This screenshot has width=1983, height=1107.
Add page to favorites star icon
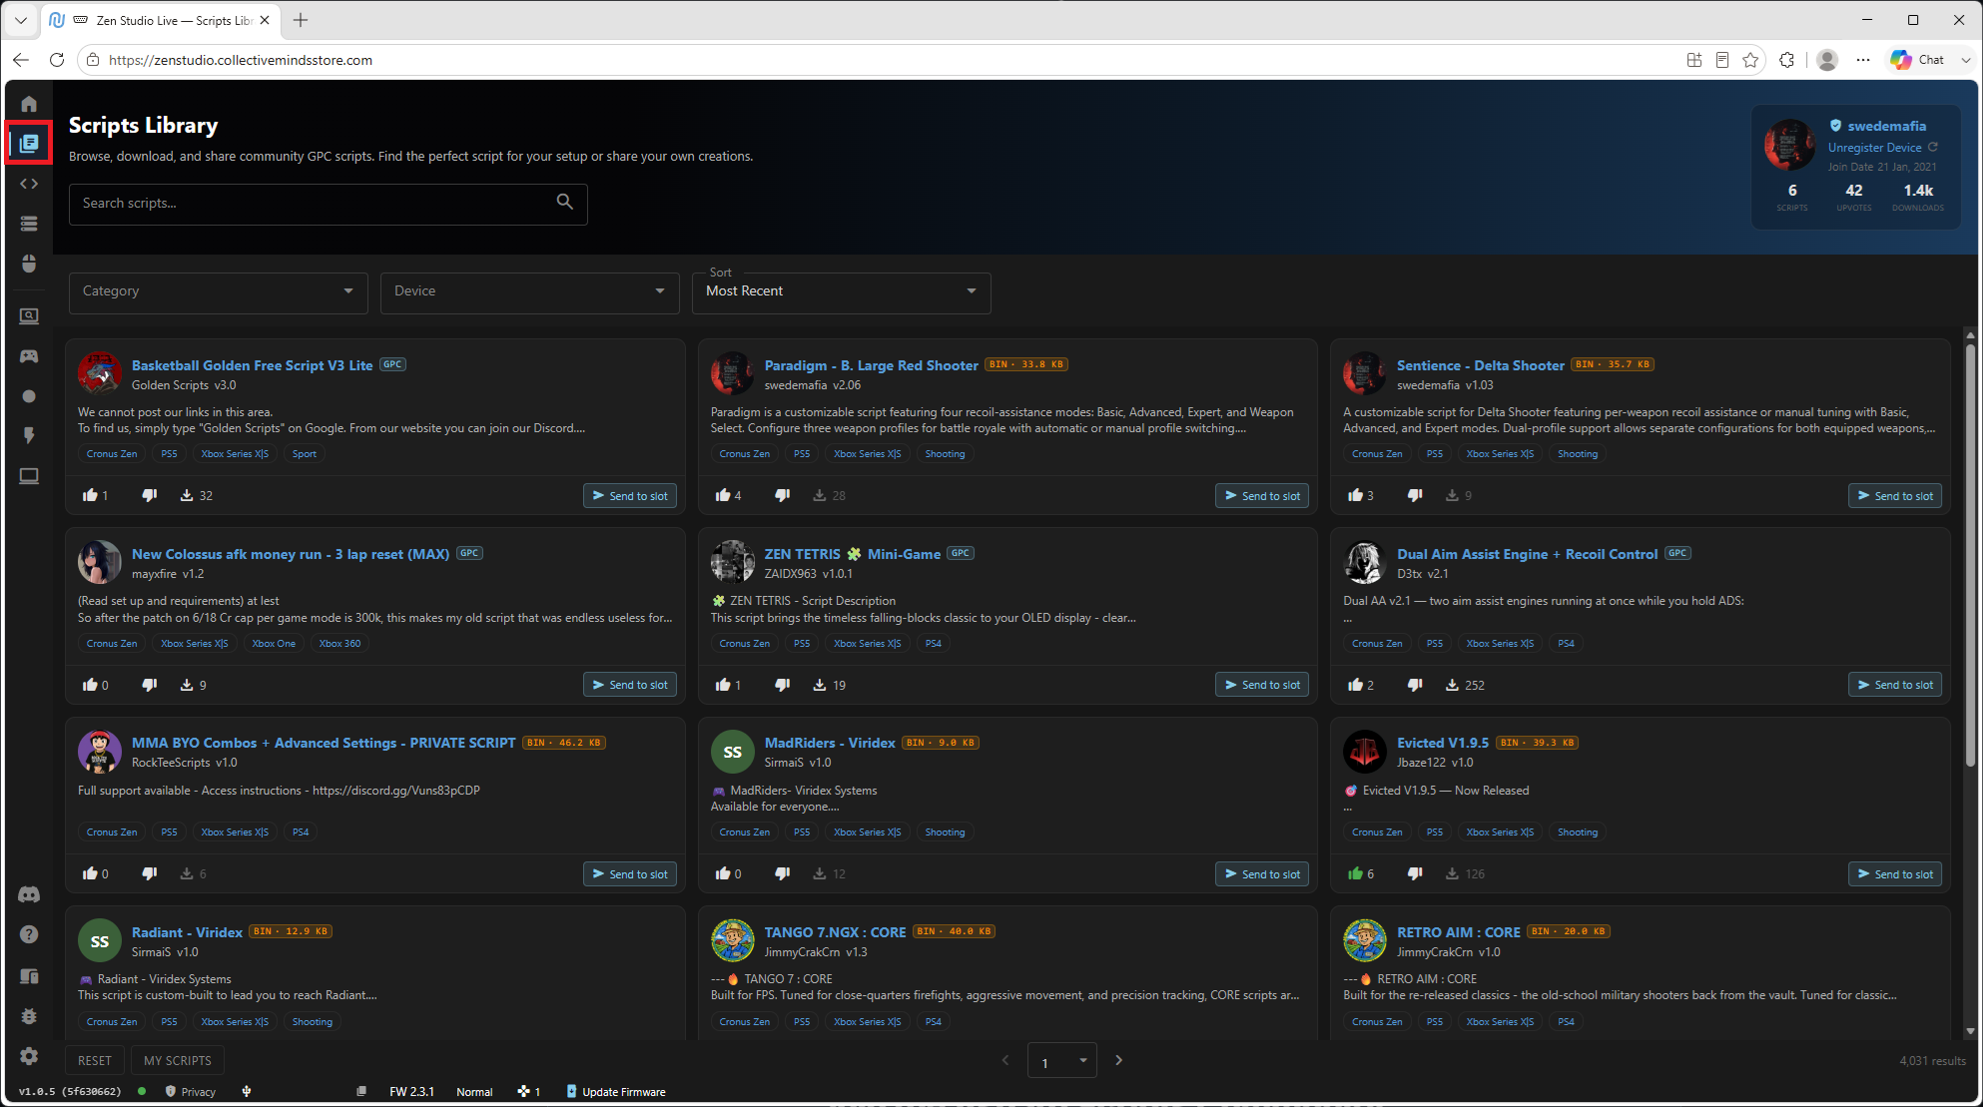click(x=1750, y=60)
